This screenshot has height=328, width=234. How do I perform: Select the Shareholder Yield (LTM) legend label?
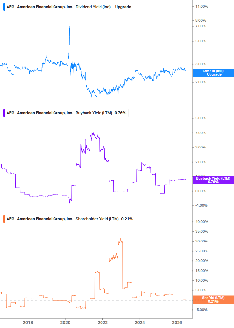97,219
